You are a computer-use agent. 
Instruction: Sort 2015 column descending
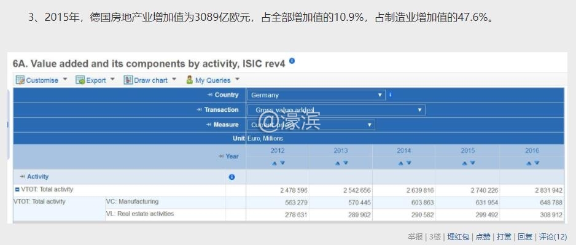tap(472, 163)
